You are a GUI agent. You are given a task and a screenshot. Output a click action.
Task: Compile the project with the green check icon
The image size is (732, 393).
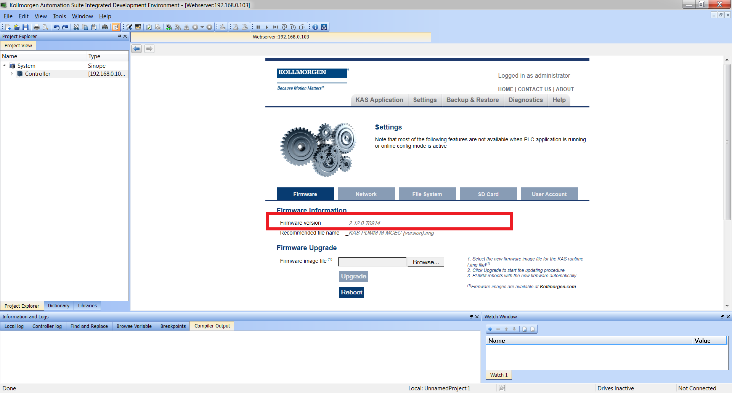point(149,27)
